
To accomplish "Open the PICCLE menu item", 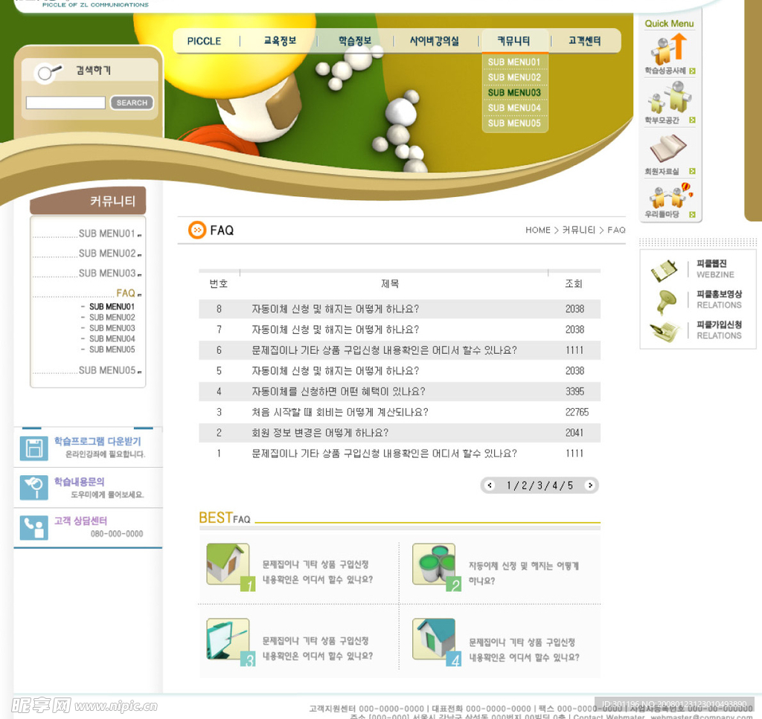I will pyautogui.click(x=204, y=41).
